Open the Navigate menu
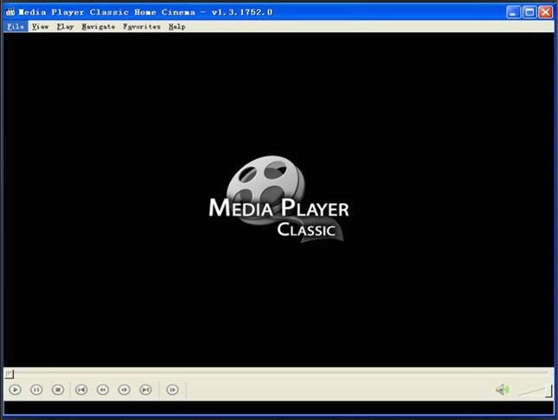Screen dimensions: 558x420 98,27
